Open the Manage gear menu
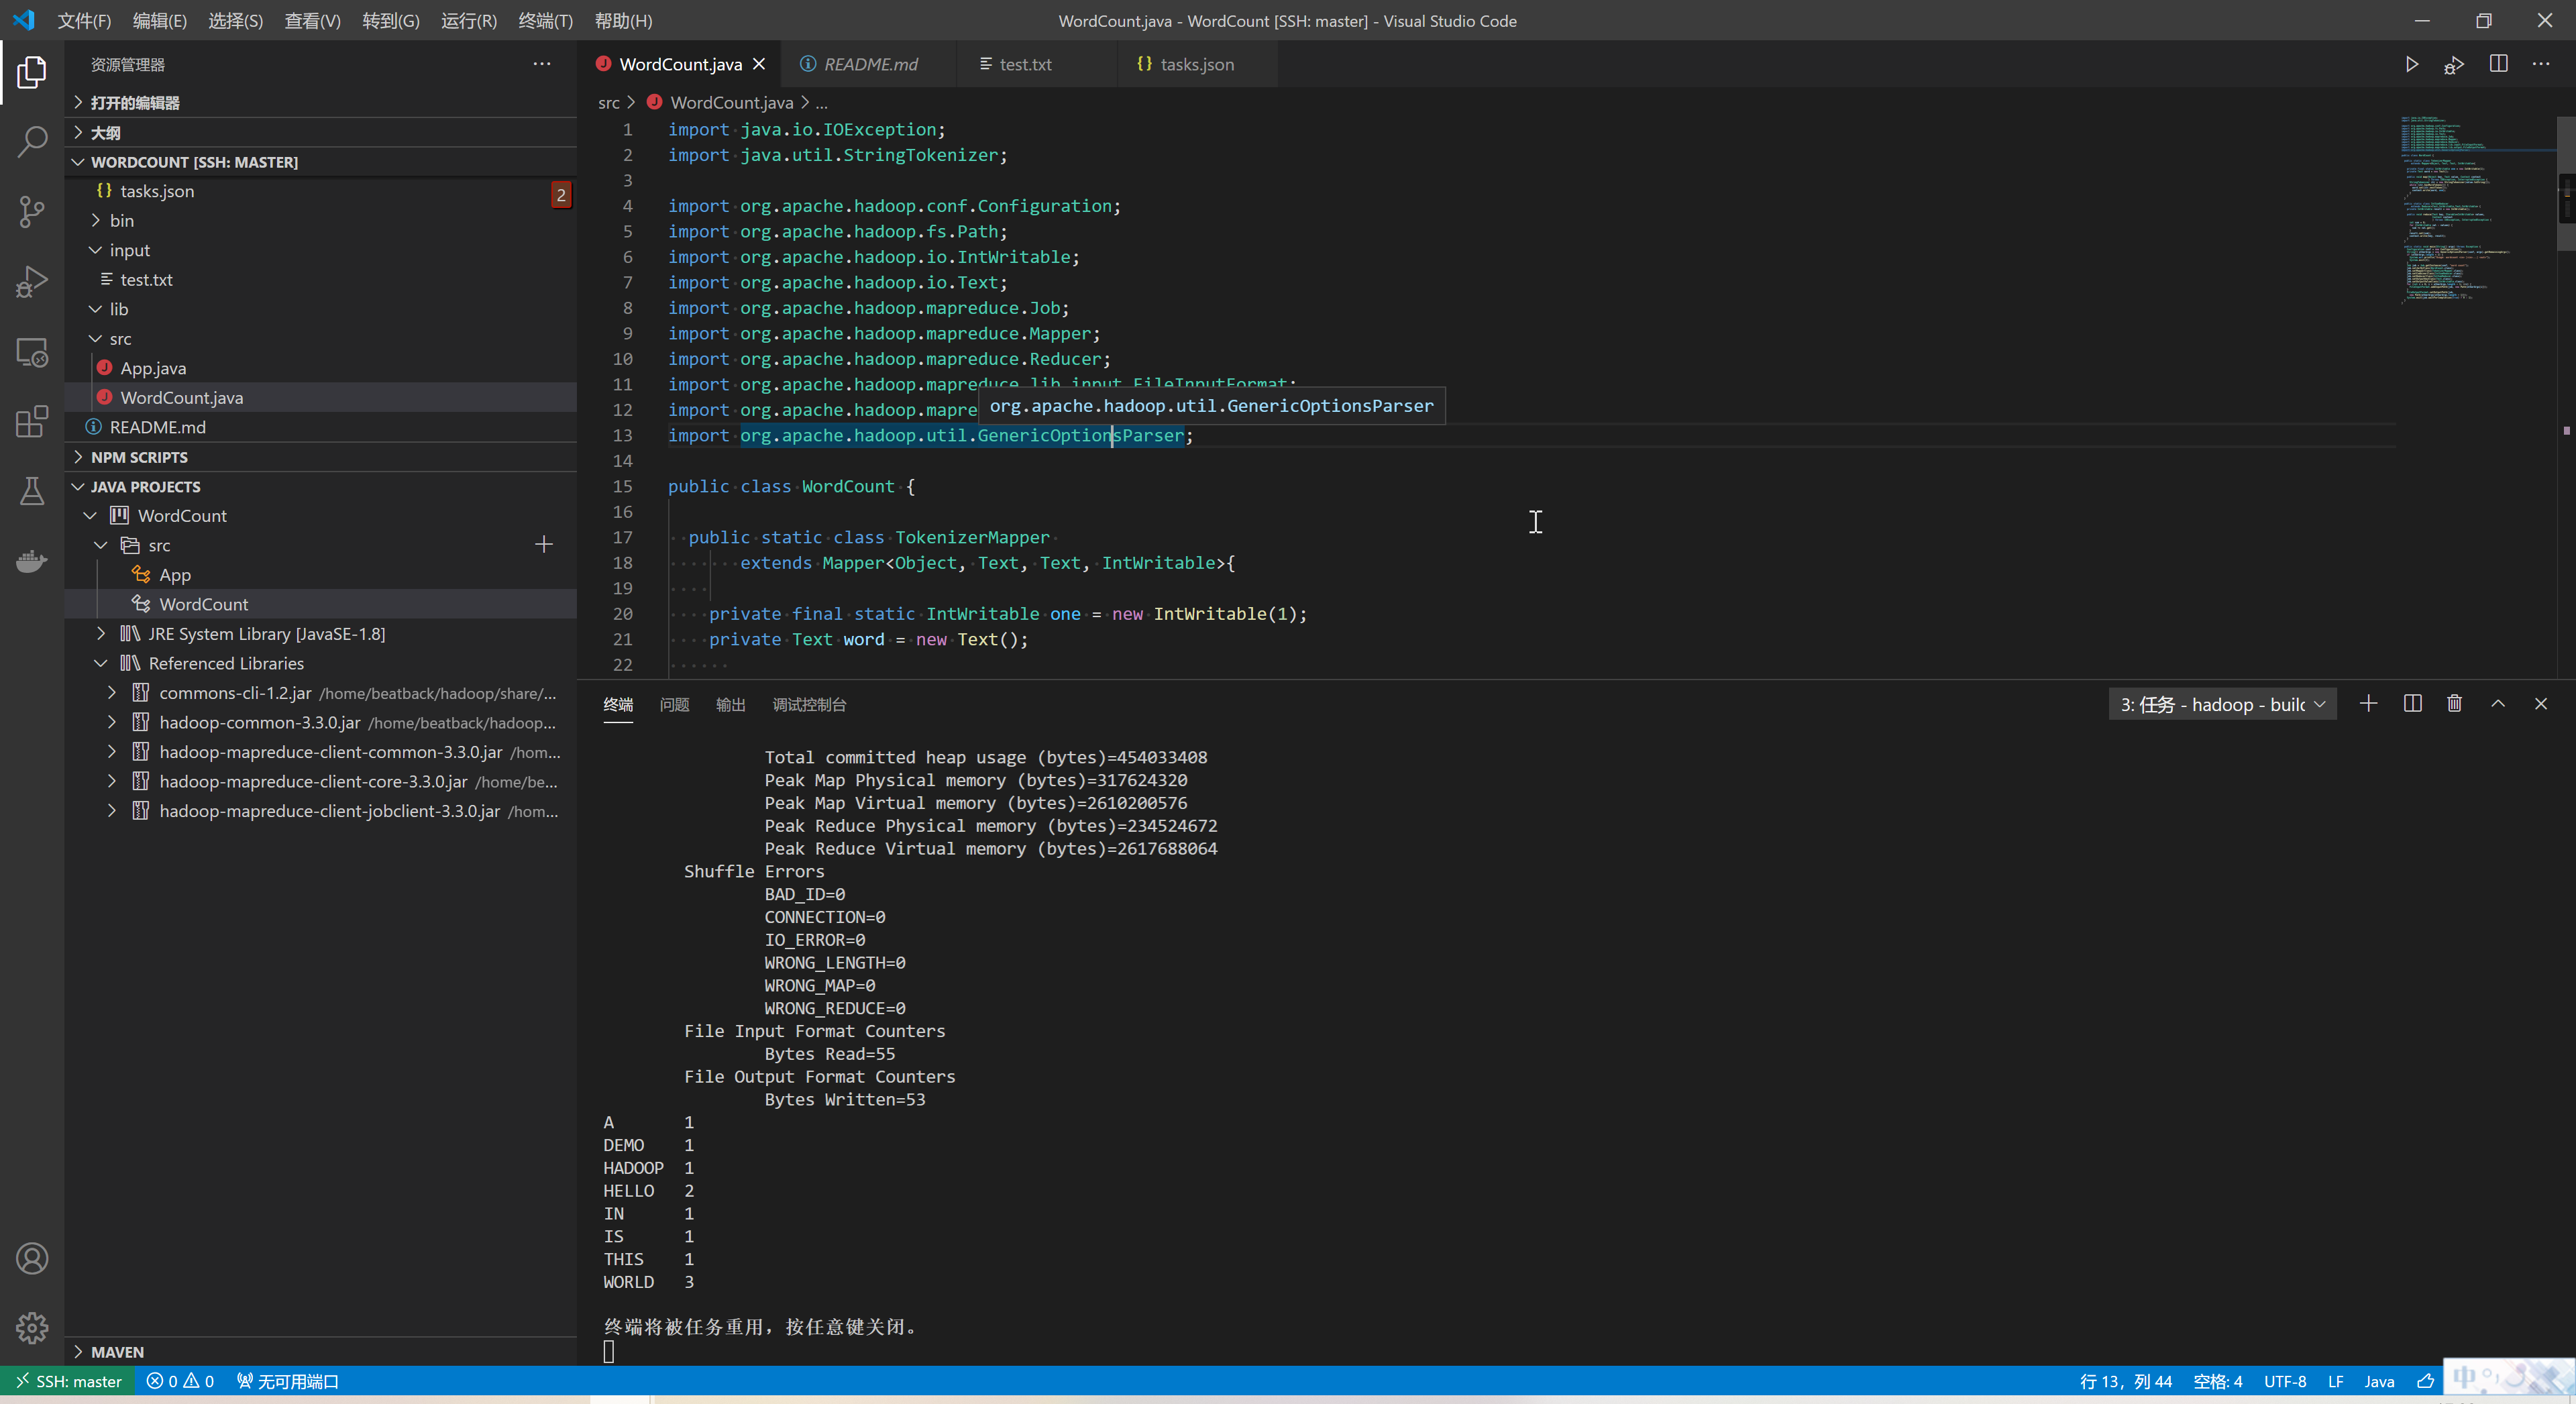 pos(33,1328)
